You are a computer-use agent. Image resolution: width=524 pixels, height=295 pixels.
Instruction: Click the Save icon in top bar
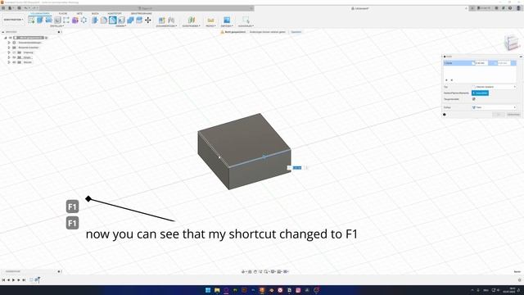pyautogui.click(x=19, y=8)
